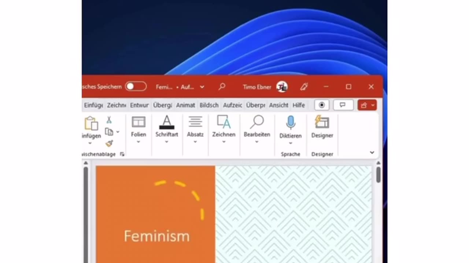The width and height of the screenshot is (469, 263).
Task: Expand the Zeichnen group dropdown arrow
Action: click(x=224, y=142)
